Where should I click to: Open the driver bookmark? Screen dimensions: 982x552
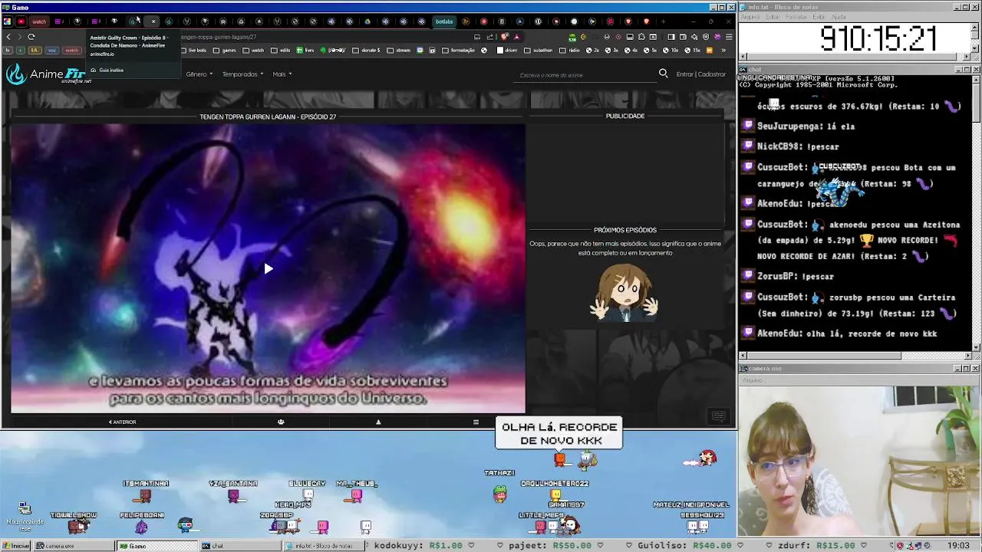508,51
